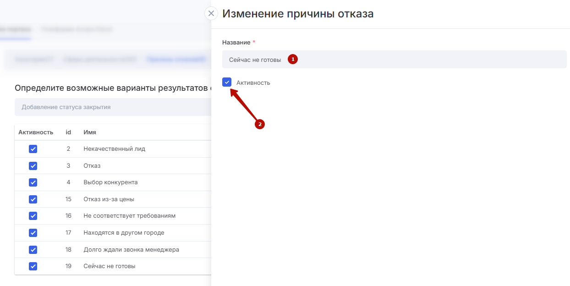Toggle activity checkbox for Сейчас не готовы
The height and width of the screenshot is (286, 570).
click(x=33, y=266)
